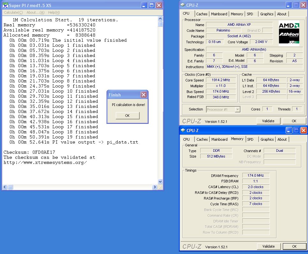Click the MMX, 3DNow!, SSE instructions field
Image resolution: width=308 pixels, height=254 pixels.
point(254,67)
